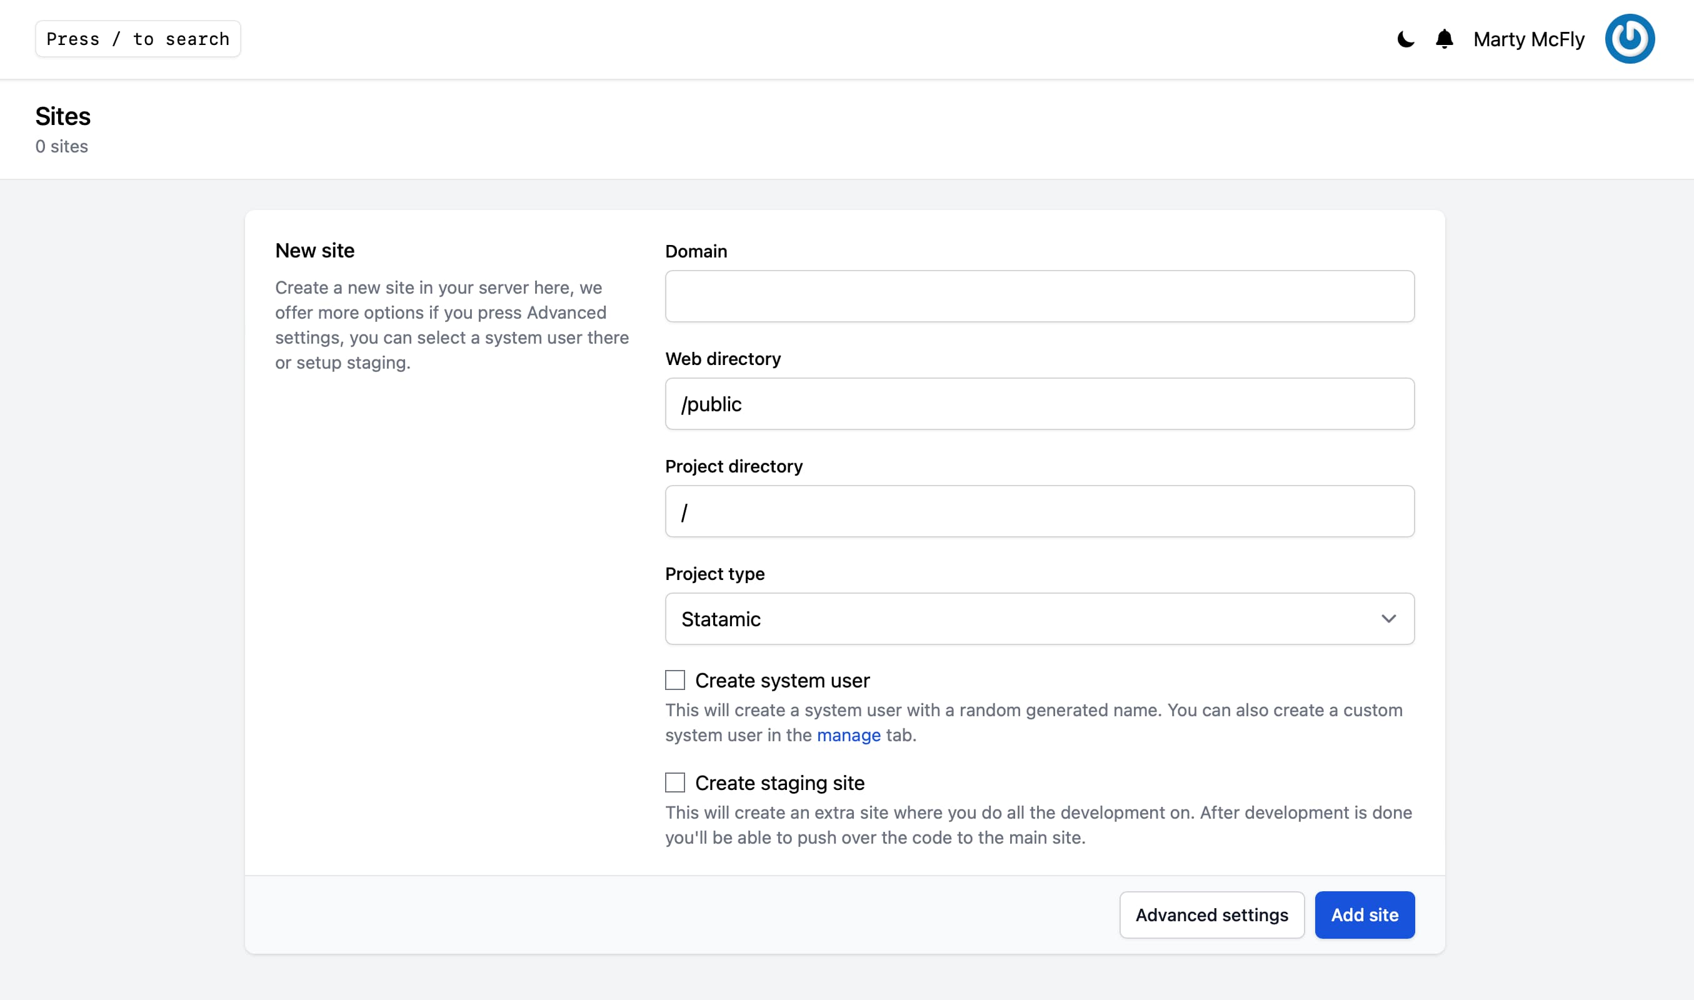Image resolution: width=1694 pixels, height=1000 pixels.
Task: Click the Web directory field showing /public
Action: (1039, 404)
